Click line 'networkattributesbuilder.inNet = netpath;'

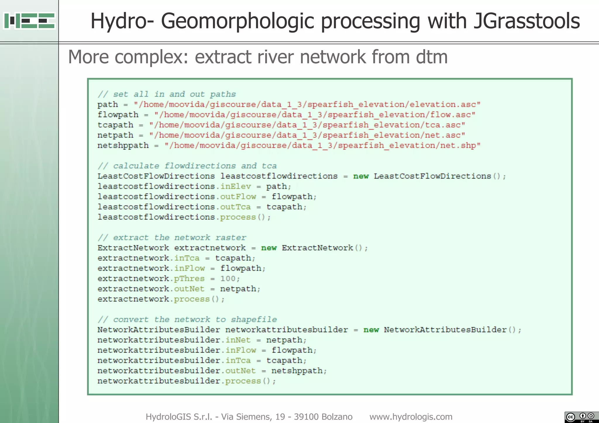(x=202, y=340)
